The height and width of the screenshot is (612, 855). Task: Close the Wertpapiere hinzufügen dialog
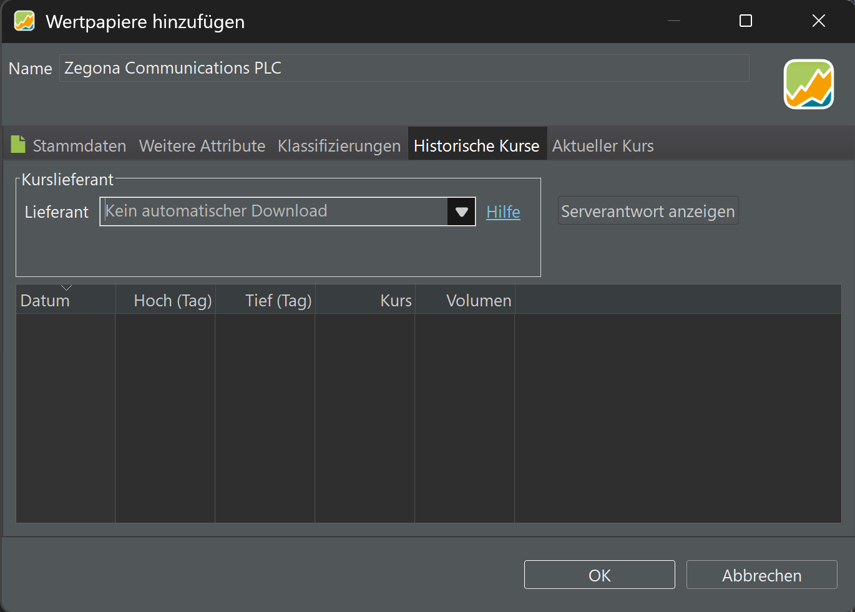(x=819, y=21)
